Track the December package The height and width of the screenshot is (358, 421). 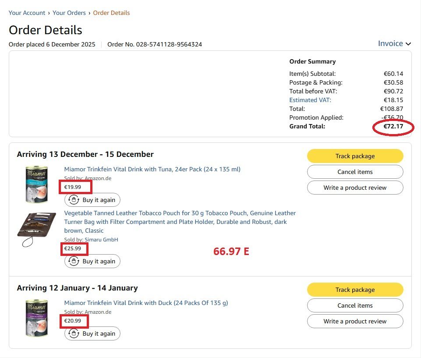tap(355, 156)
